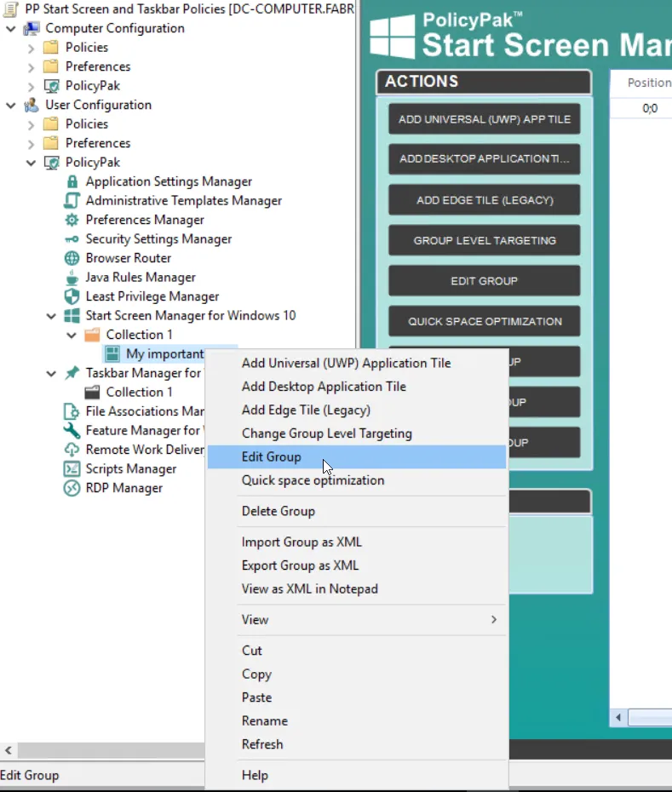Click the RDP Manager icon
This screenshot has height=792, width=672.
[x=72, y=489]
